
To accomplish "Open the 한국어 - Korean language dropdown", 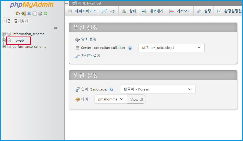I will pyautogui.click(x=158, y=89).
